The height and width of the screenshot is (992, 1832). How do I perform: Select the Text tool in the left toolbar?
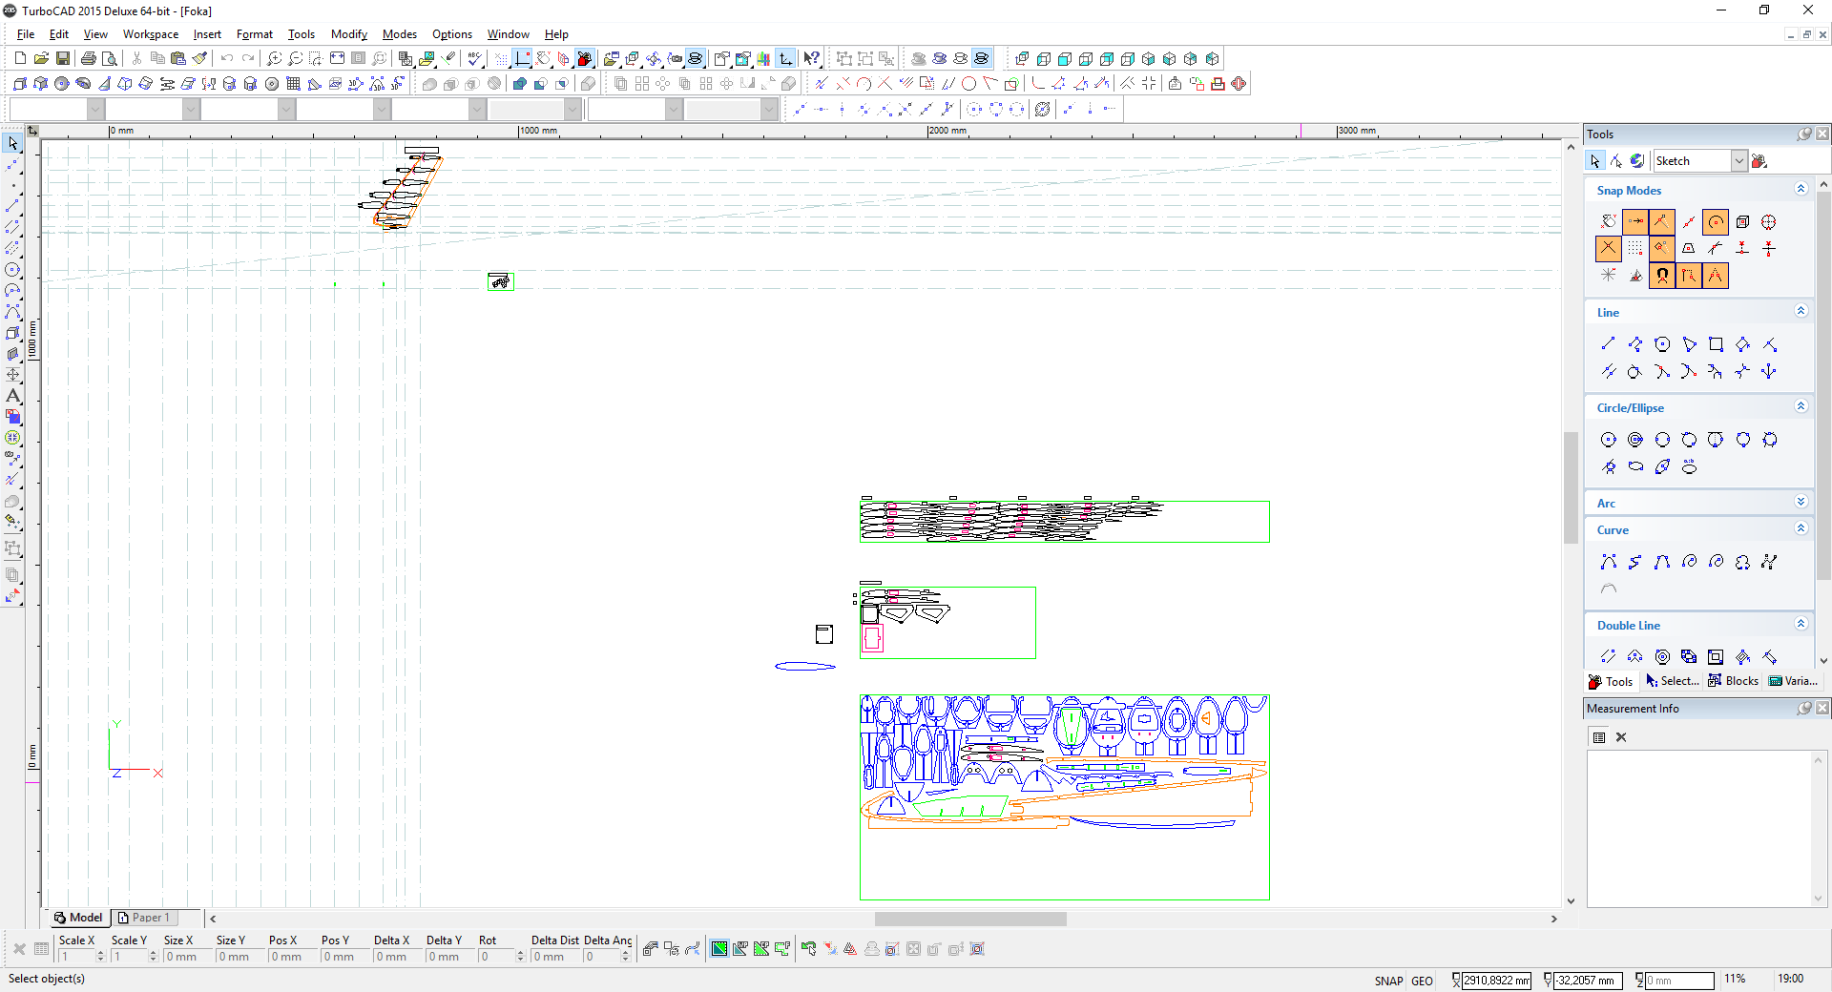click(13, 396)
